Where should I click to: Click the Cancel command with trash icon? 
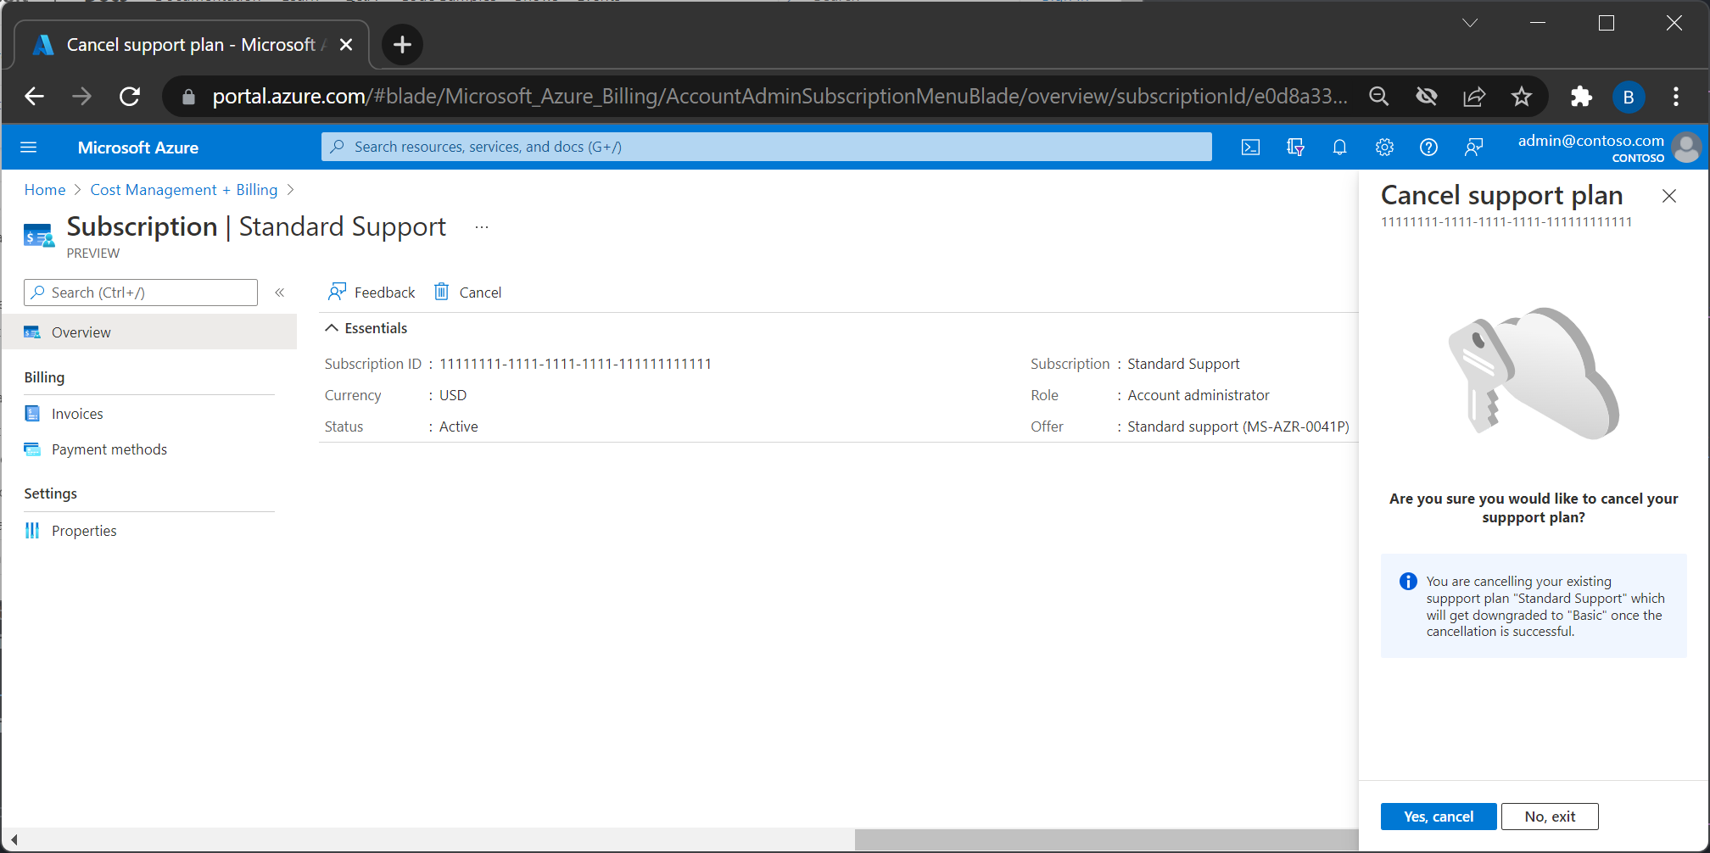pos(468,293)
